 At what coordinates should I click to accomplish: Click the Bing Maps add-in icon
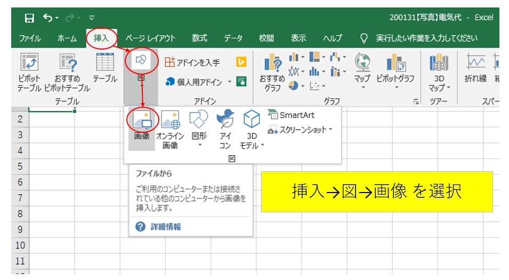pos(241,62)
